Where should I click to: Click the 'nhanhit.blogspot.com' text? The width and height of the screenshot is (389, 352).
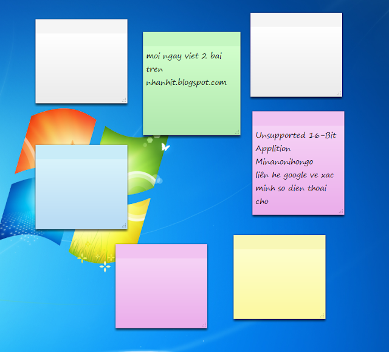pos(186,83)
